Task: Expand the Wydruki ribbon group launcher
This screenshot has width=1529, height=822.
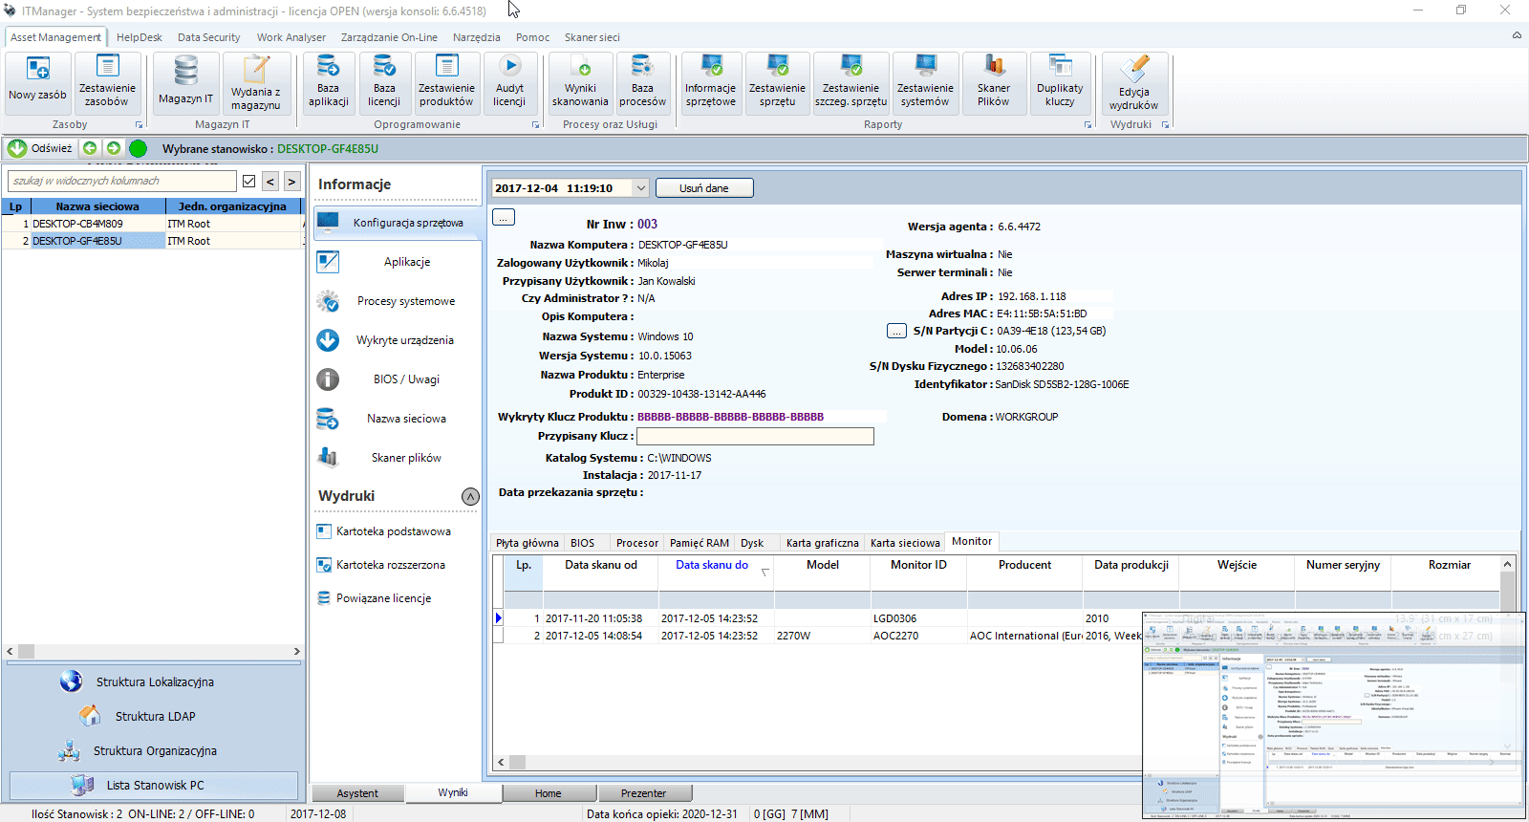Action: (x=1165, y=125)
